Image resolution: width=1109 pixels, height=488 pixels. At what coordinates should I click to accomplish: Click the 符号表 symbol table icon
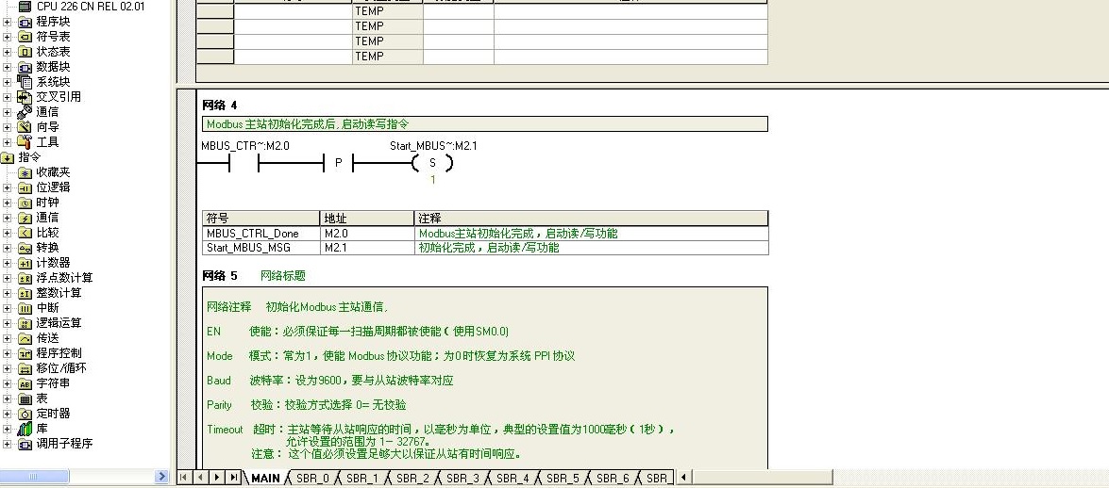25,37
